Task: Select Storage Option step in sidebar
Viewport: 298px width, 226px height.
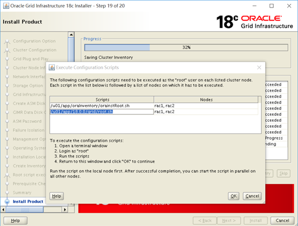Action: coord(28,85)
